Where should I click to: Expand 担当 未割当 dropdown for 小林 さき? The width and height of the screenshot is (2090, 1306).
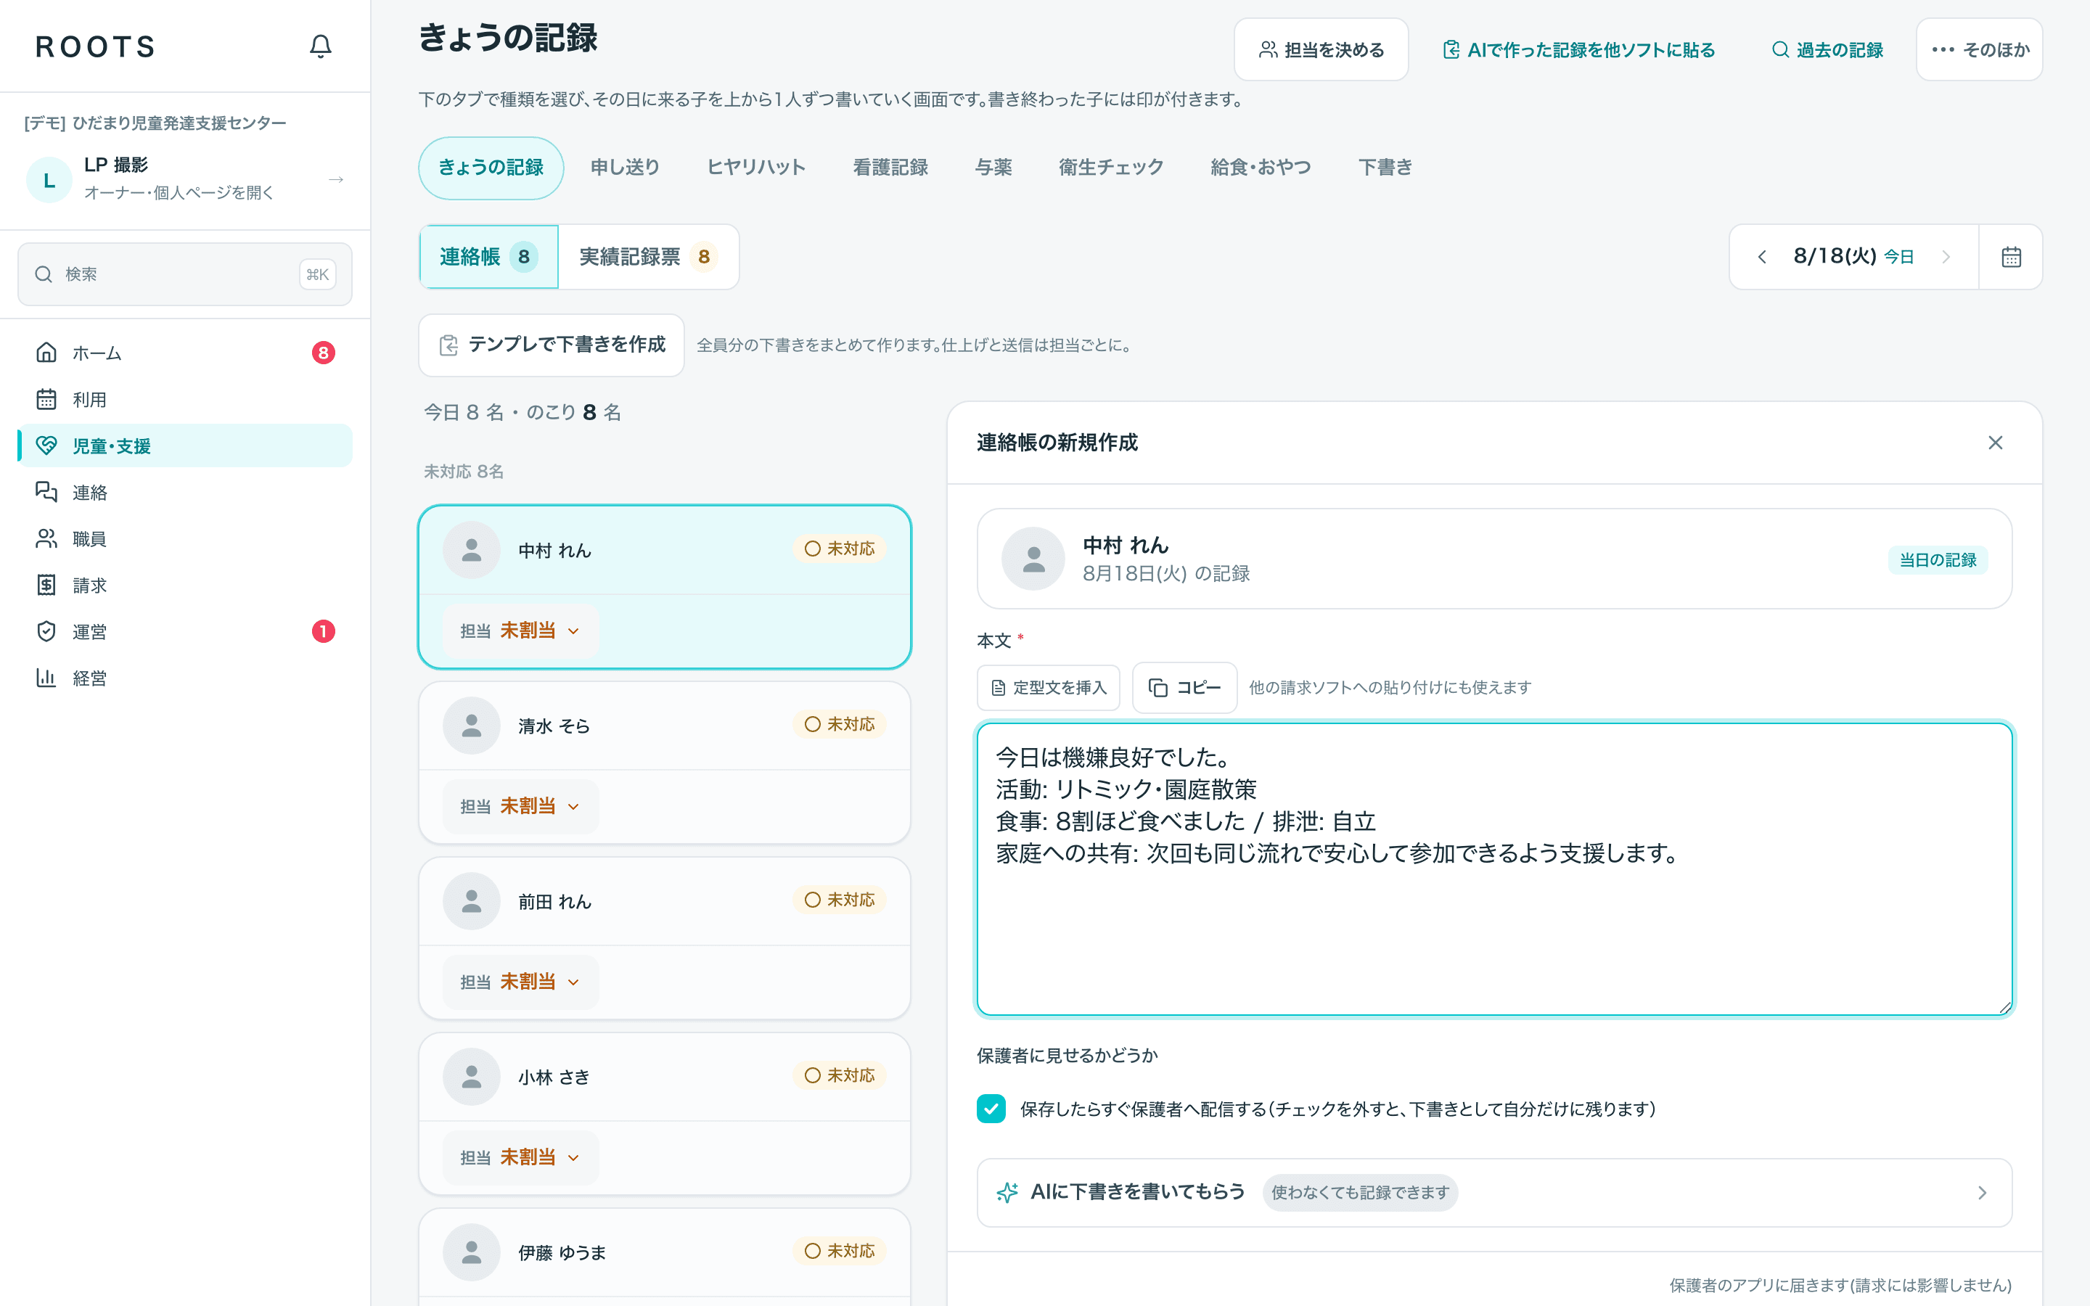(x=521, y=1157)
